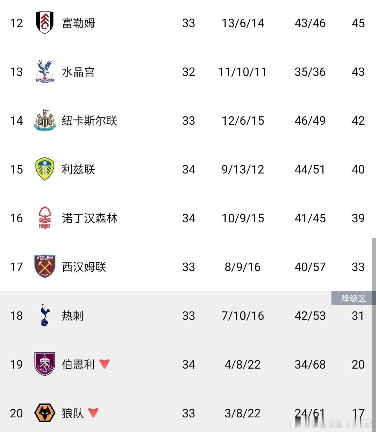Select the Burnley club crest
Screen dimensions: 376x432
click(x=44, y=364)
